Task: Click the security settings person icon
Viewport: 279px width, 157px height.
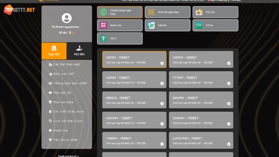Action: click(50, 65)
